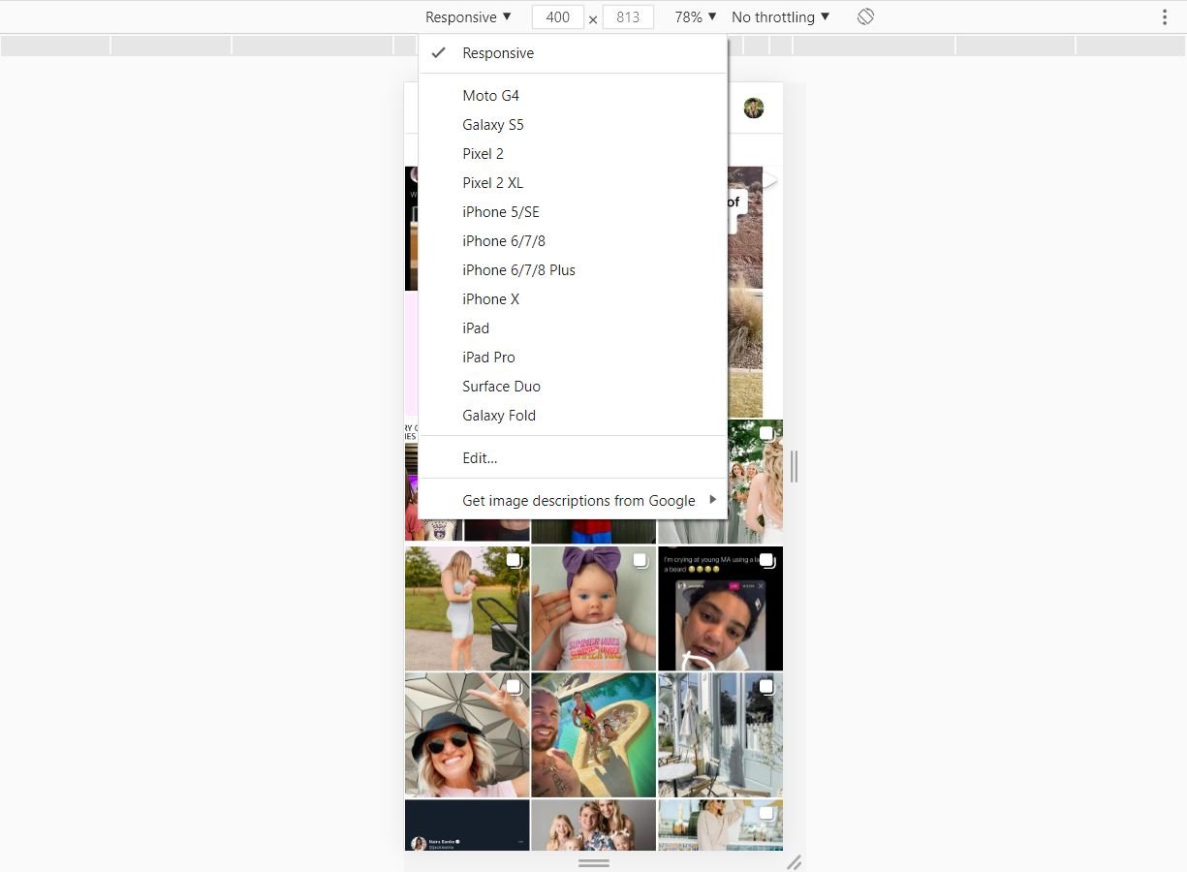Open the dry grass landscape photo
The height and width of the screenshot is (872, 1187).
point(745,292)
